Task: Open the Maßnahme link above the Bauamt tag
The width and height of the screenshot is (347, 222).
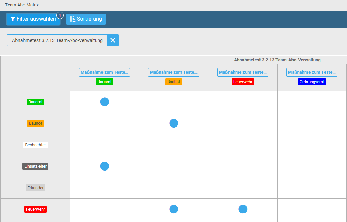Action: click(105, 72)
